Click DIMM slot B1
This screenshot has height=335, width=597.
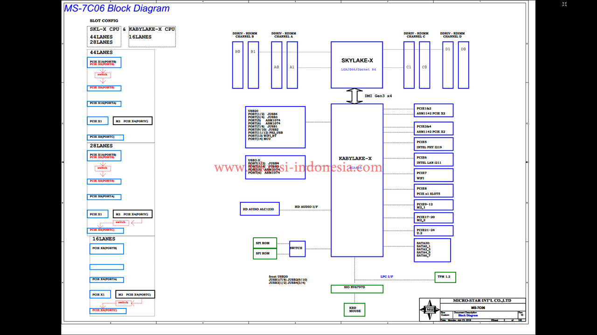(x=253, y=65)
